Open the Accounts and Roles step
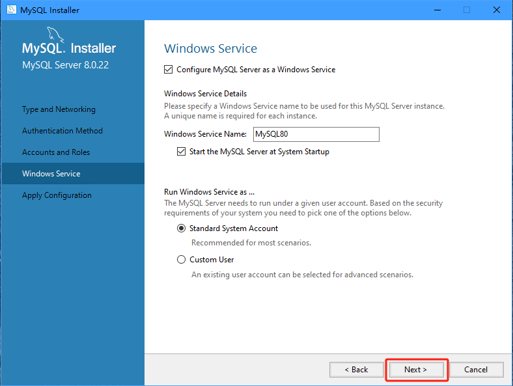This screenshot has height=386, width=513. (56, 152)
